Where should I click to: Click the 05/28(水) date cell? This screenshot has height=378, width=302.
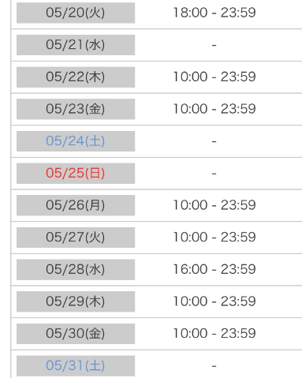tap(76, 269)
